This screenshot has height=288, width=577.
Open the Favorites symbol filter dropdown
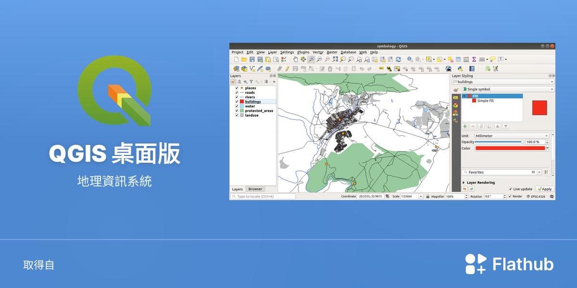pos(539,172)
